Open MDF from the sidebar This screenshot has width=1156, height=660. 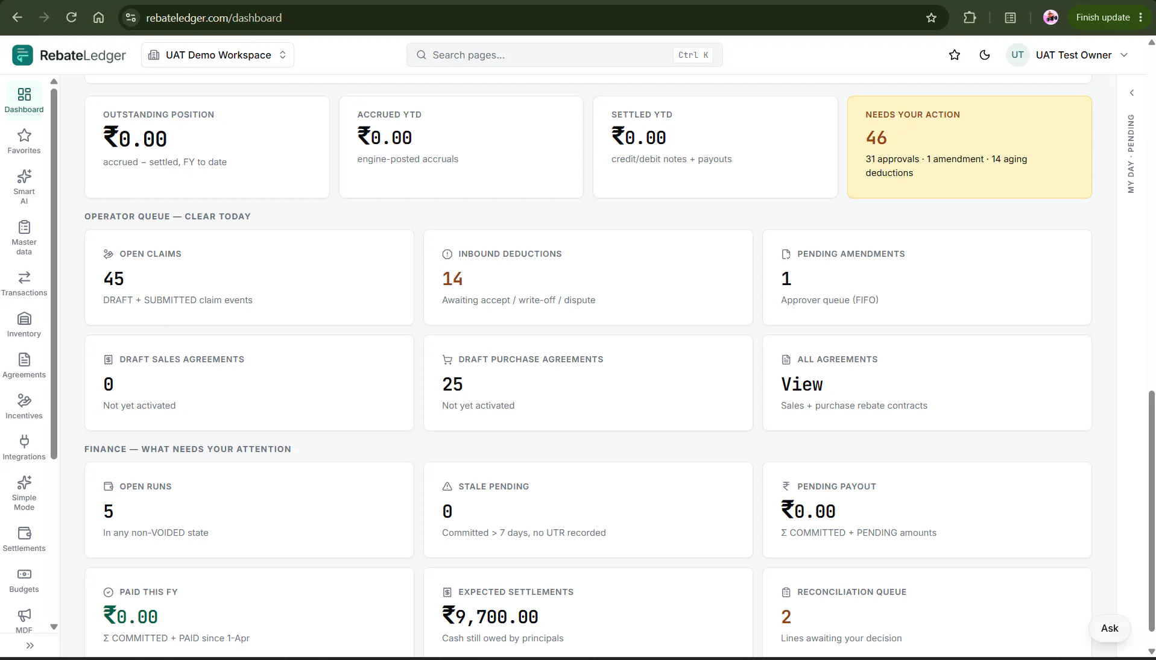24,620
